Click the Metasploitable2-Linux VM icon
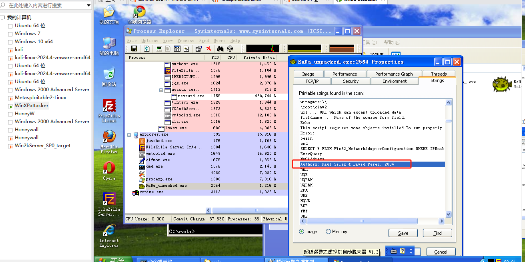The image size is (525, 262). tap(10, 98)
